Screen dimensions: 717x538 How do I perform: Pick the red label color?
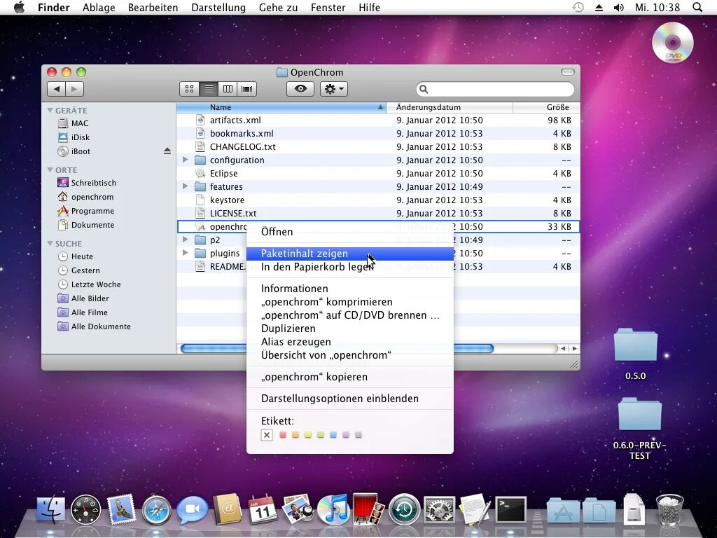(x=283, y=434)
